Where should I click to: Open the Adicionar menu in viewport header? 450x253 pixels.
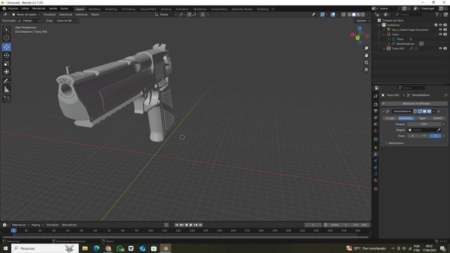82,15
